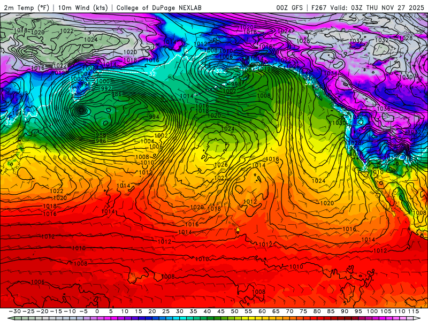Image resolution: width=428 pixels, height=321 pixels.
Task: Click 0 on the temperature color scale
Action: (97, 311)
